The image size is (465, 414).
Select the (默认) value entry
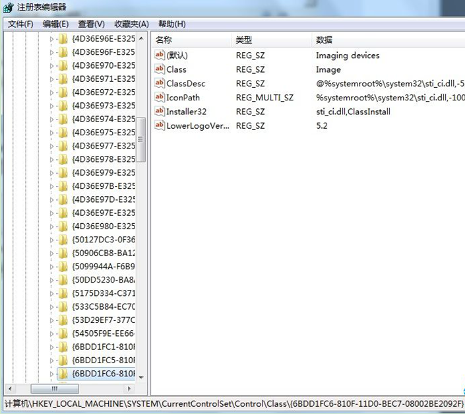point(177,55)
